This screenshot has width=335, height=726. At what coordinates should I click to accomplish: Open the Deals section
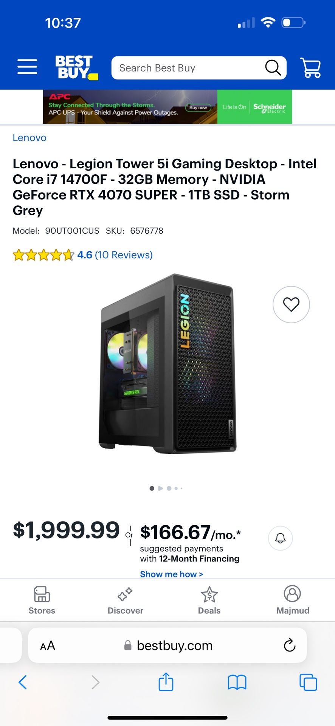coord(209,600)
